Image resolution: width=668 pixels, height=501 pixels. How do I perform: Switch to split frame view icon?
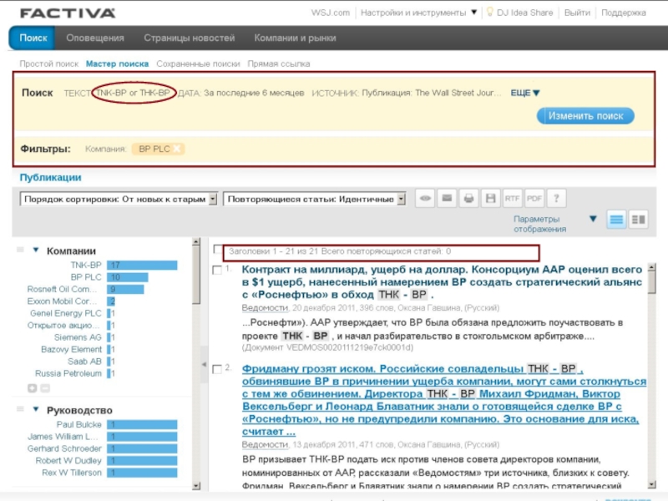[x=638, y=220]
